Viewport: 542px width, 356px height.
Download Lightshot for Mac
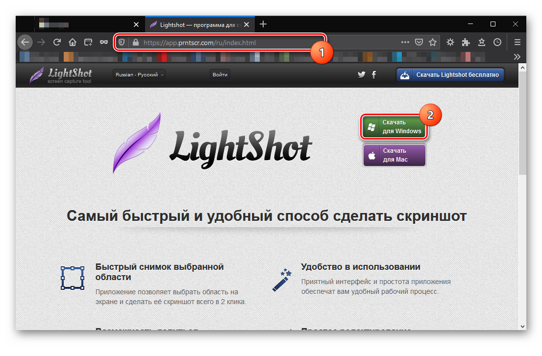click(x=394, y=155)
